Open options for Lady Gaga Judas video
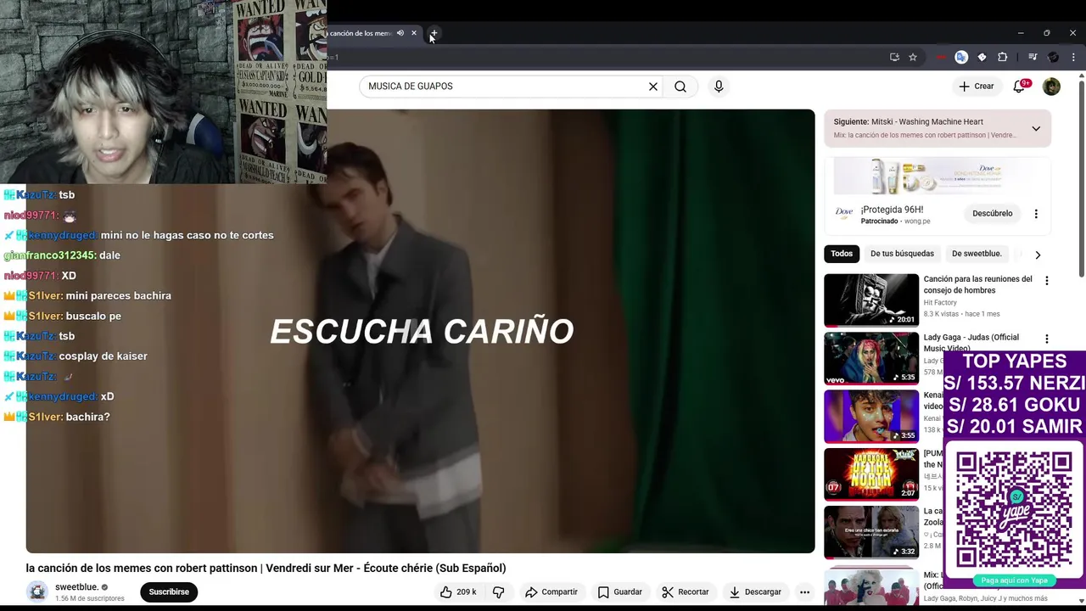 tap(1046, 339)
